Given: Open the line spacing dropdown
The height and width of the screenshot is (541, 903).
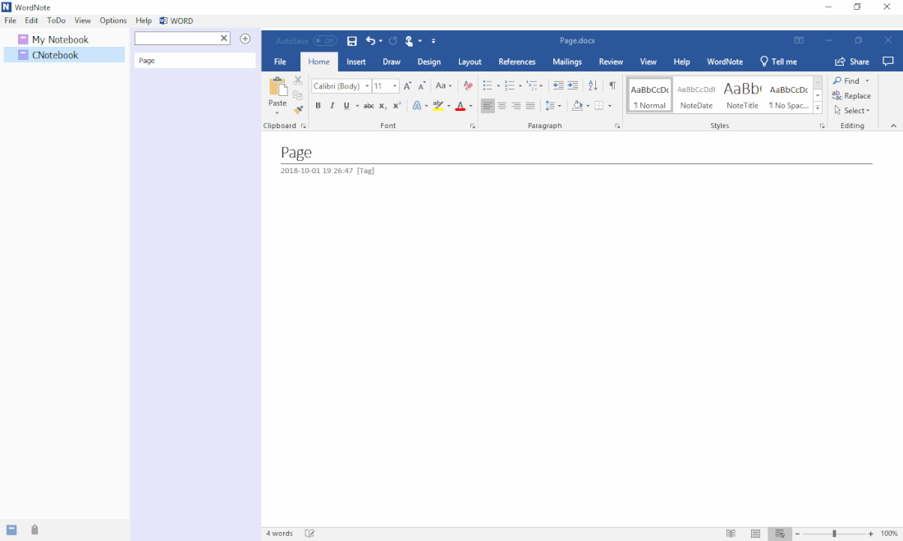Looking at the screenshot, I should coord(559,106).
